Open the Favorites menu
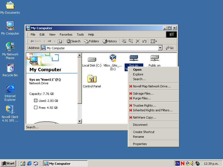Screen dimensions: 223x167 pyautogui.click(x=66, y=35)
